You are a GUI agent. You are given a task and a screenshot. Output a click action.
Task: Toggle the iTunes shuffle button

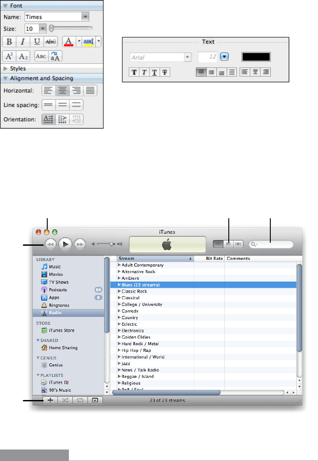coord(65,400)
